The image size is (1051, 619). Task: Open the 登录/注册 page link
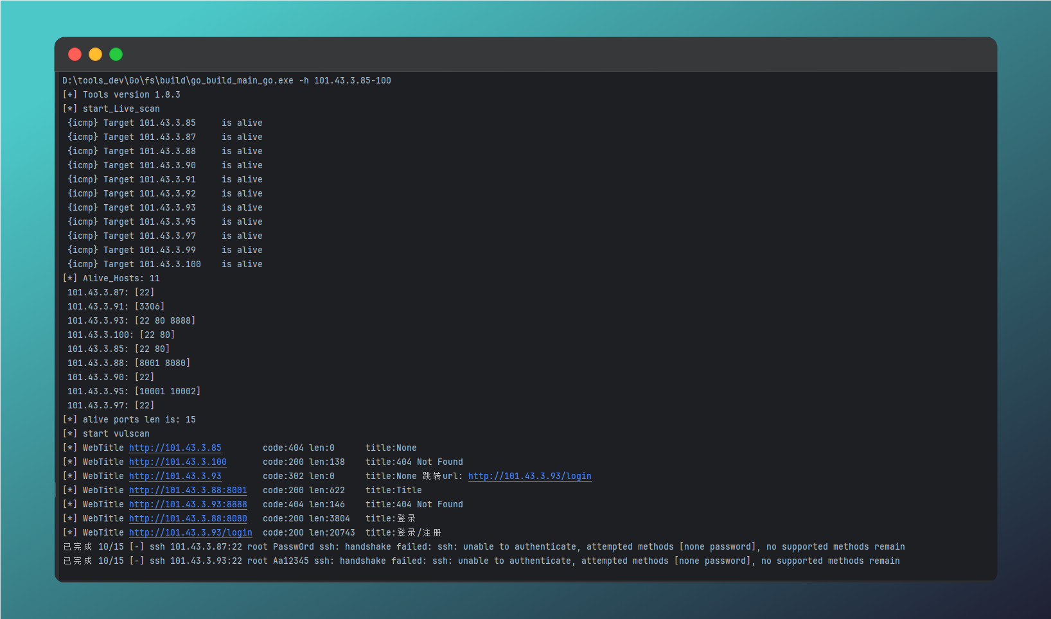tap(190, 532)
